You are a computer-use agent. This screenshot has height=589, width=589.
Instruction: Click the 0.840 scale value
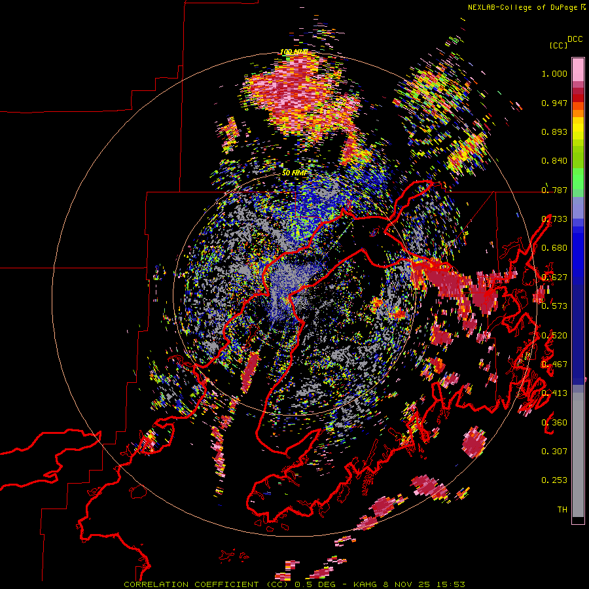tap(554, 161)
